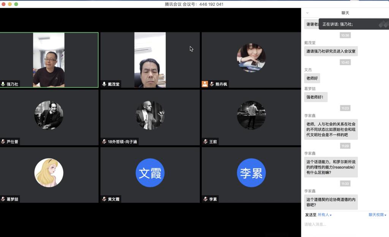Screen dimensions: 389x237
Task: Click muted mic icon for 18外哲硕-向子涵
Action: (x=104, y=142)
